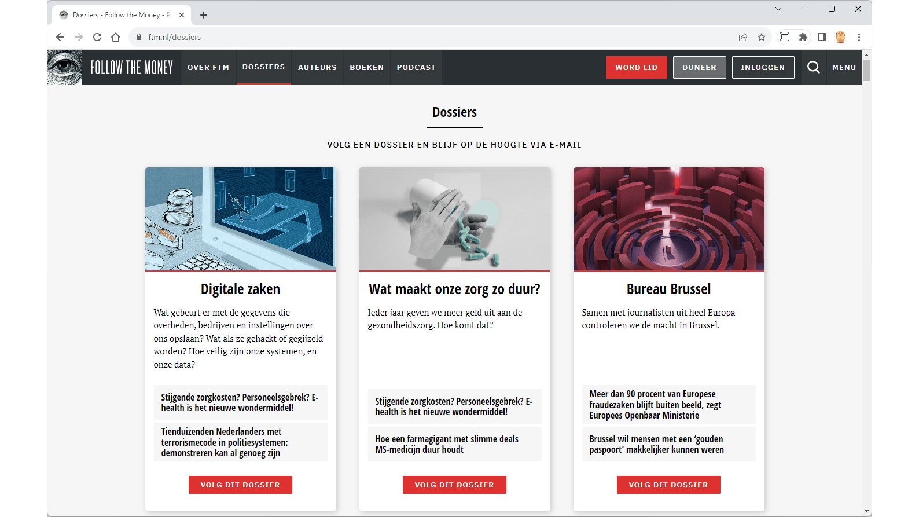This screenshot has width=919, height=517.
Task: Click the scrollbar up arrow
Action: click(866, 54)
